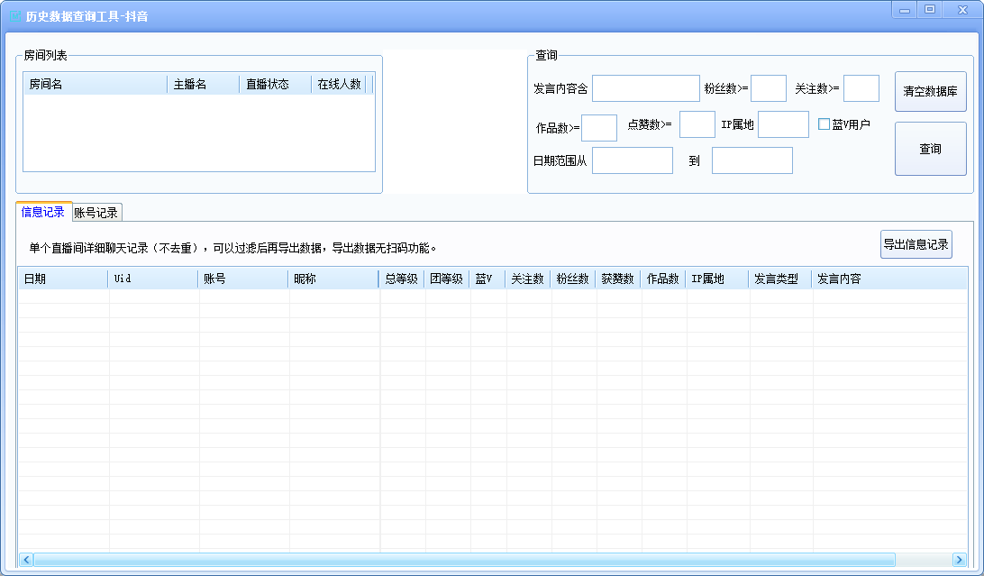Click the 获赞数 column header
984x576 pixels.
(618, 279)
